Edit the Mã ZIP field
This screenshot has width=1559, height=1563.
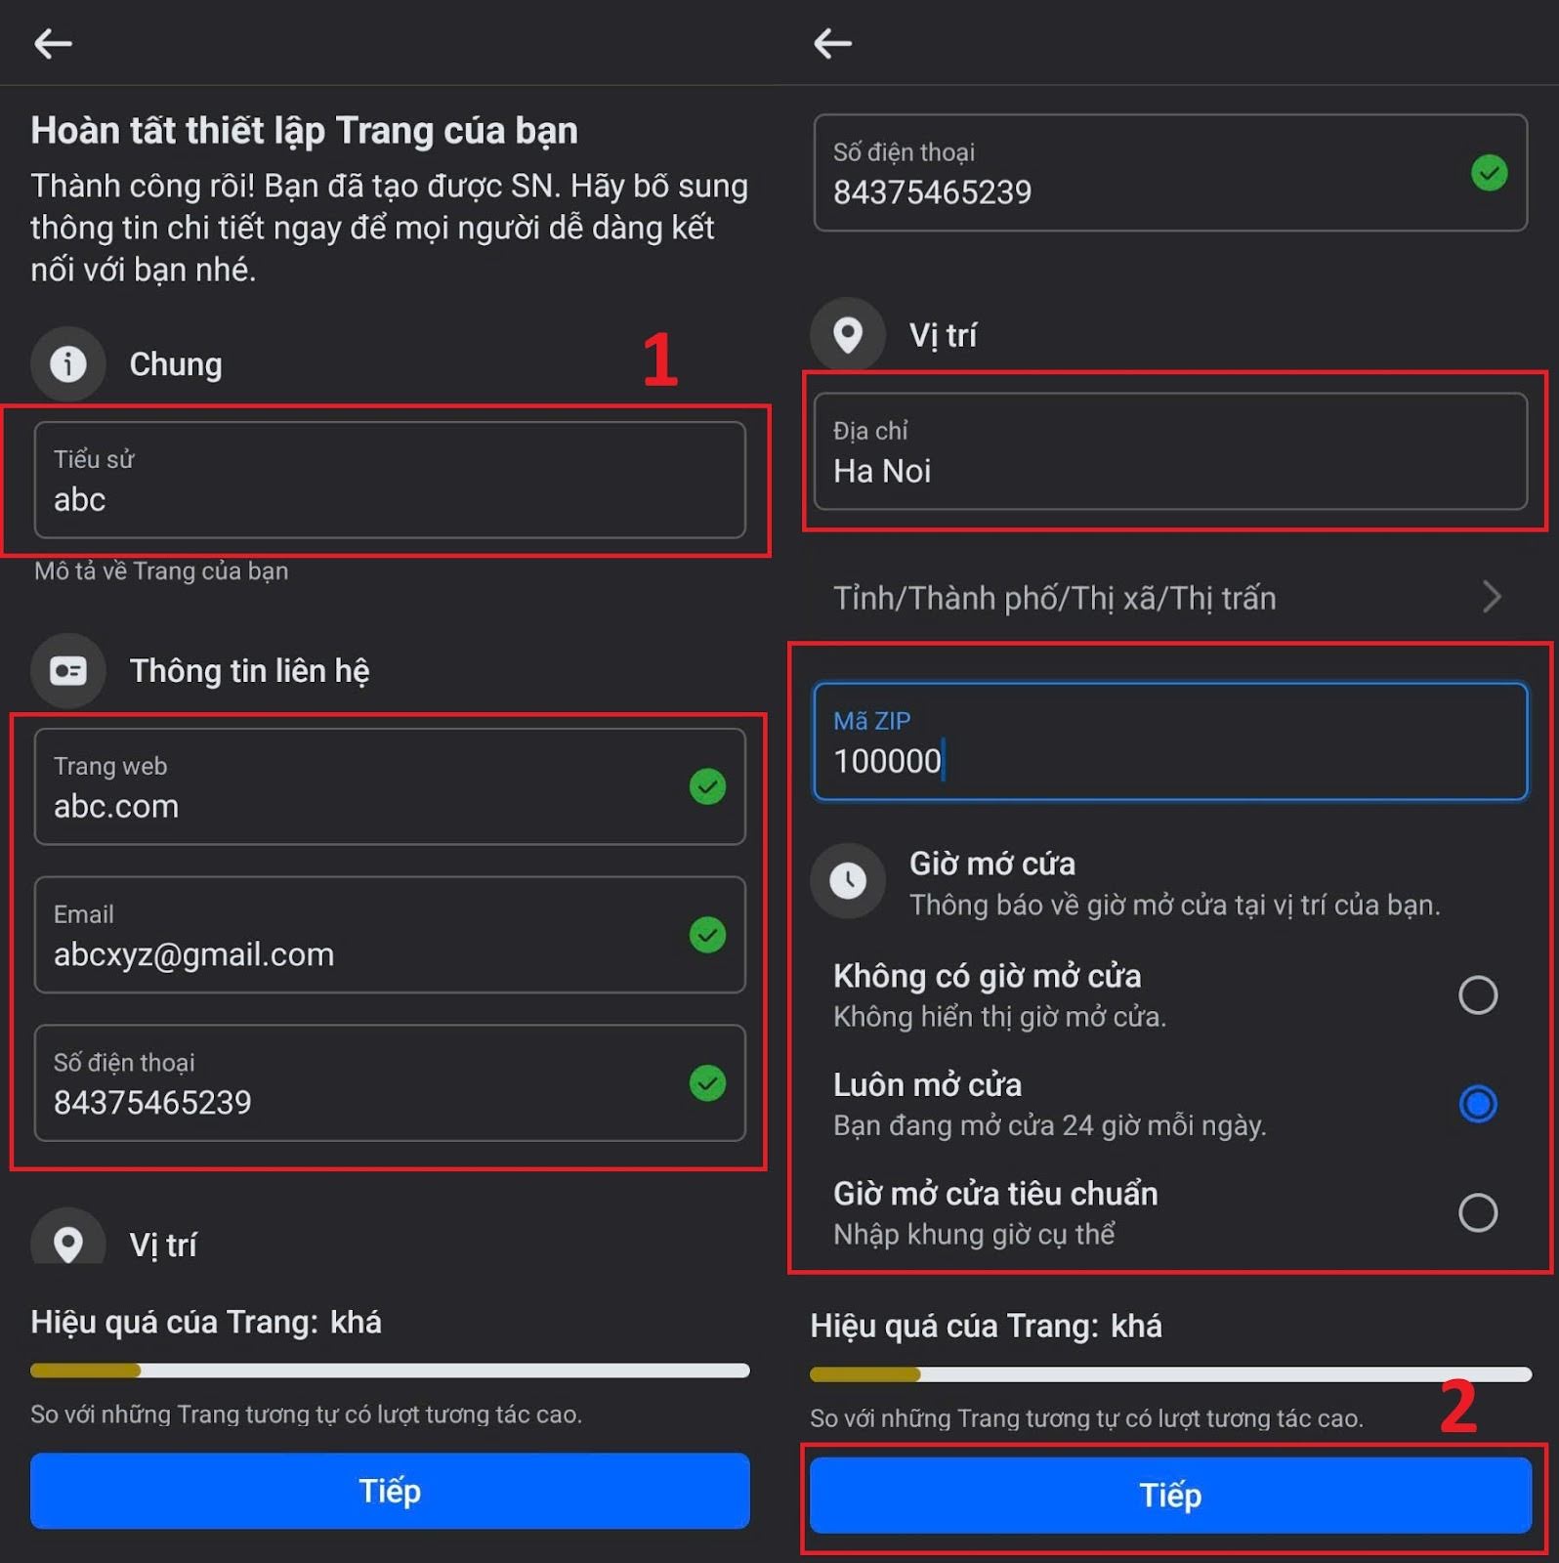[x=1170, y=741]
